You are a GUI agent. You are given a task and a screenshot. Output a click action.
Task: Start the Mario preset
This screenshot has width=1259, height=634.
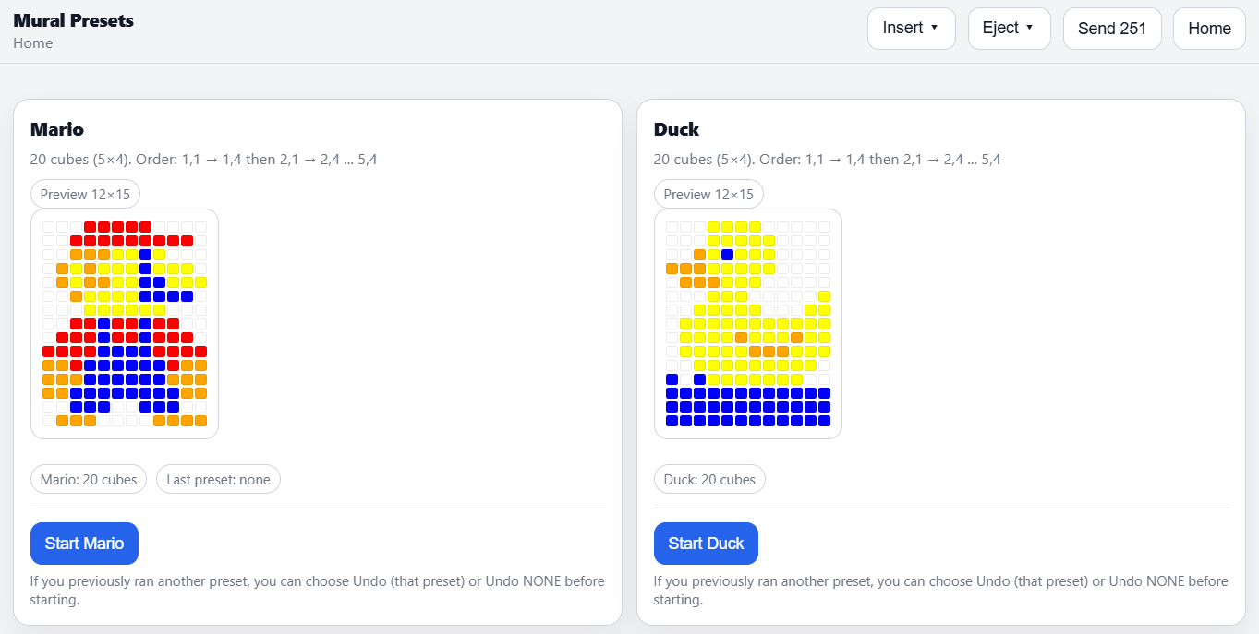(x=84, y=543)
